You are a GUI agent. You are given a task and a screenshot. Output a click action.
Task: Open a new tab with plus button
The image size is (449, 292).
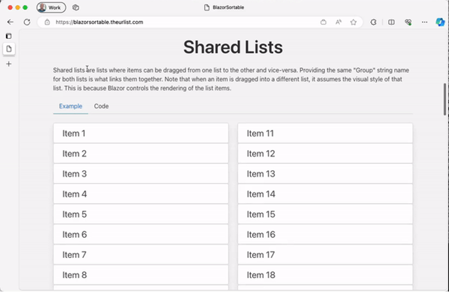click(x=8, y=64)
